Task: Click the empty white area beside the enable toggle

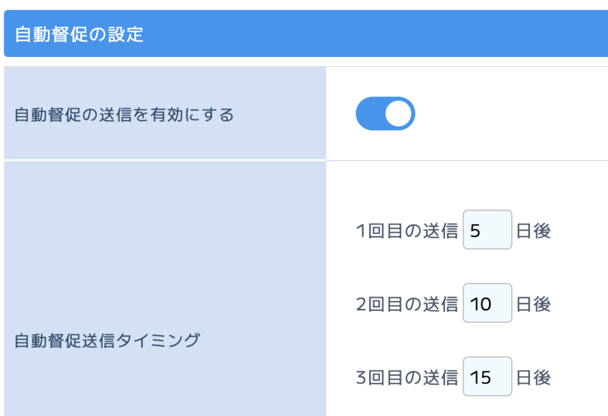Action: pos(511,114)
